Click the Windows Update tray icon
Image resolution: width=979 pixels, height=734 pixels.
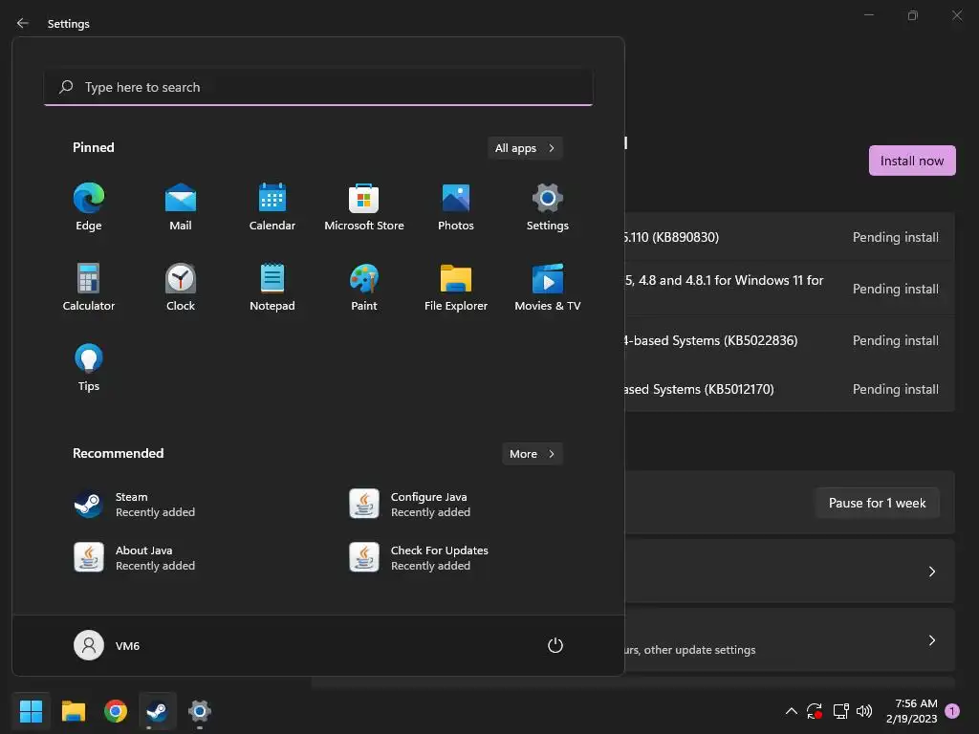pyautogui.click(x=815, y=711)
